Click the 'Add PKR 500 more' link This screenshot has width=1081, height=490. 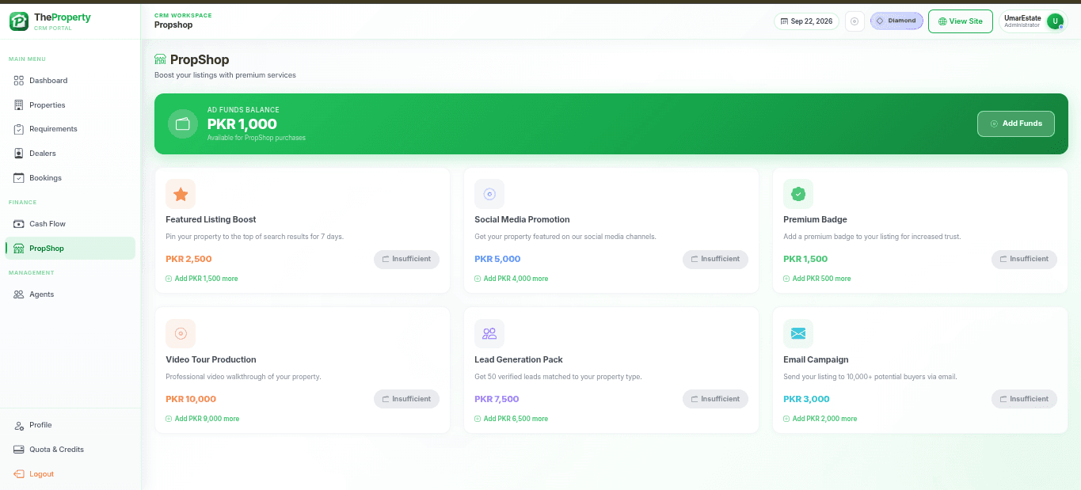(x=817, y=279)
